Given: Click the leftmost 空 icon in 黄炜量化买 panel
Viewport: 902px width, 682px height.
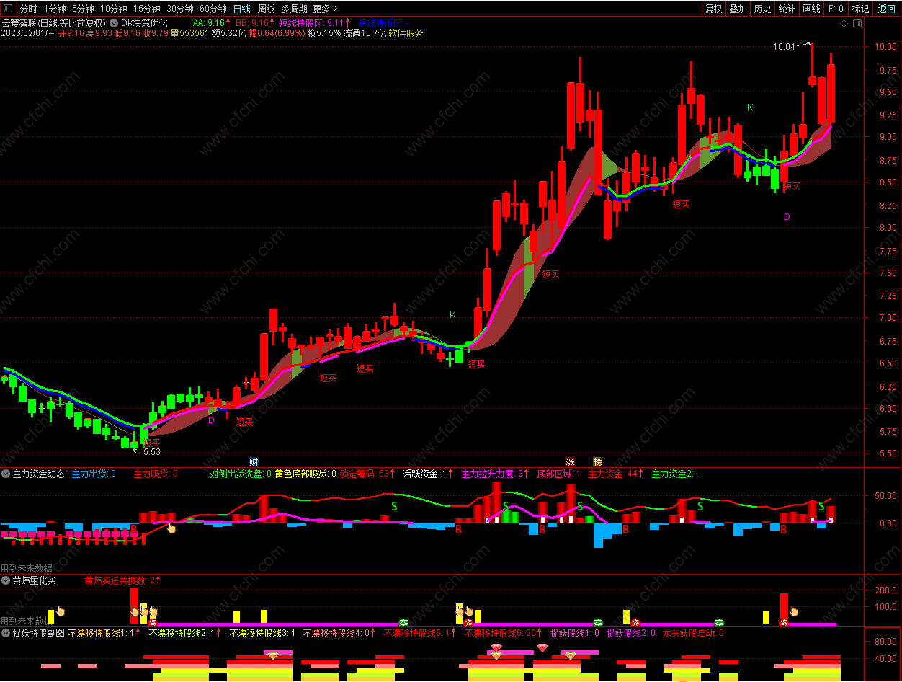Looking at the screenshot, I should pos(404,623).
